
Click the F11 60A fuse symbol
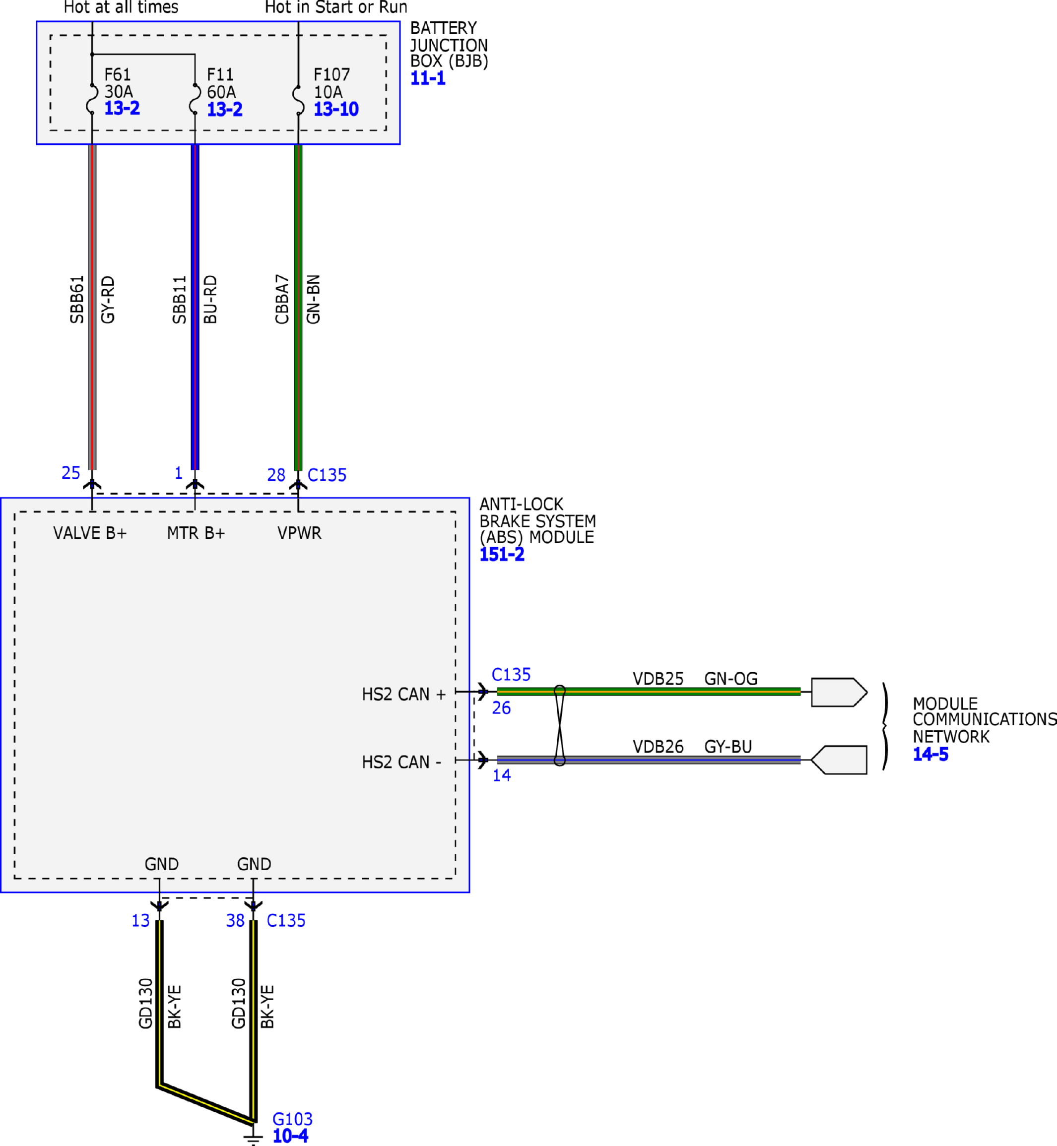[195, 99]
